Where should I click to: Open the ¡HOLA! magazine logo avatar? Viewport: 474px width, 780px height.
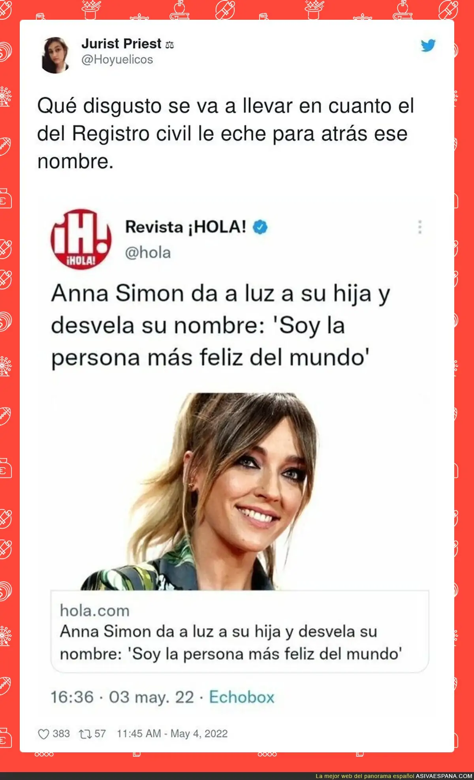point(81,239)
